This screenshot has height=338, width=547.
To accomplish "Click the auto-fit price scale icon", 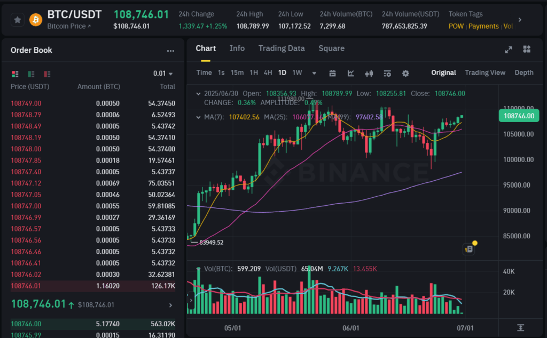I will pos(520,327).
